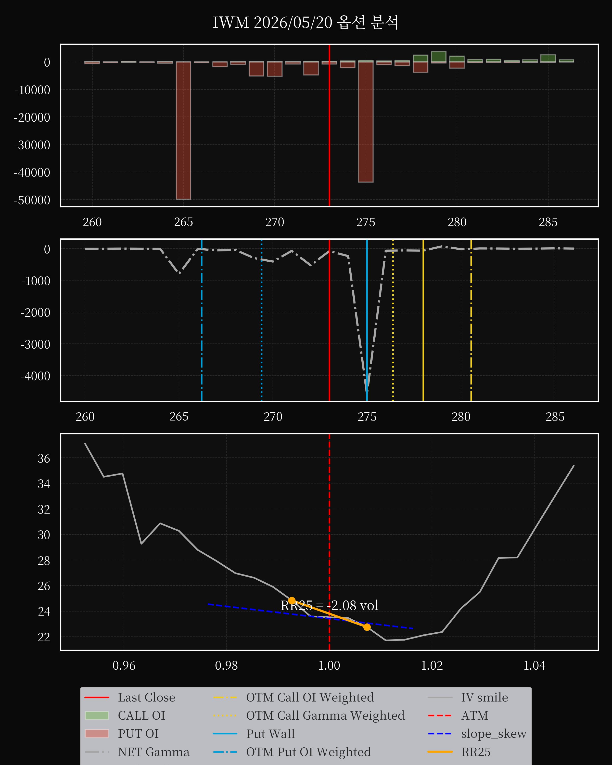Click the Put Wall legend label
The width and height of the screenshot is (612, 765).
click(270, 733)
